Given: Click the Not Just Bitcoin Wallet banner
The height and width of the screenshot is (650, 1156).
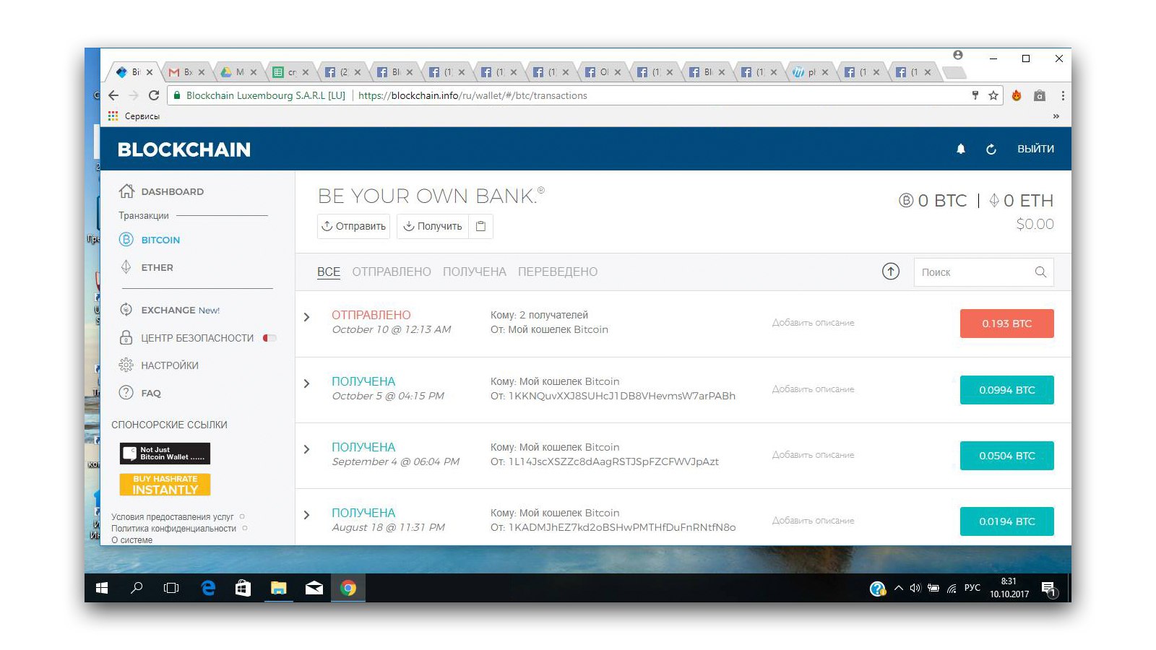Looking at the screenshot, I should (x=165, y=454).
